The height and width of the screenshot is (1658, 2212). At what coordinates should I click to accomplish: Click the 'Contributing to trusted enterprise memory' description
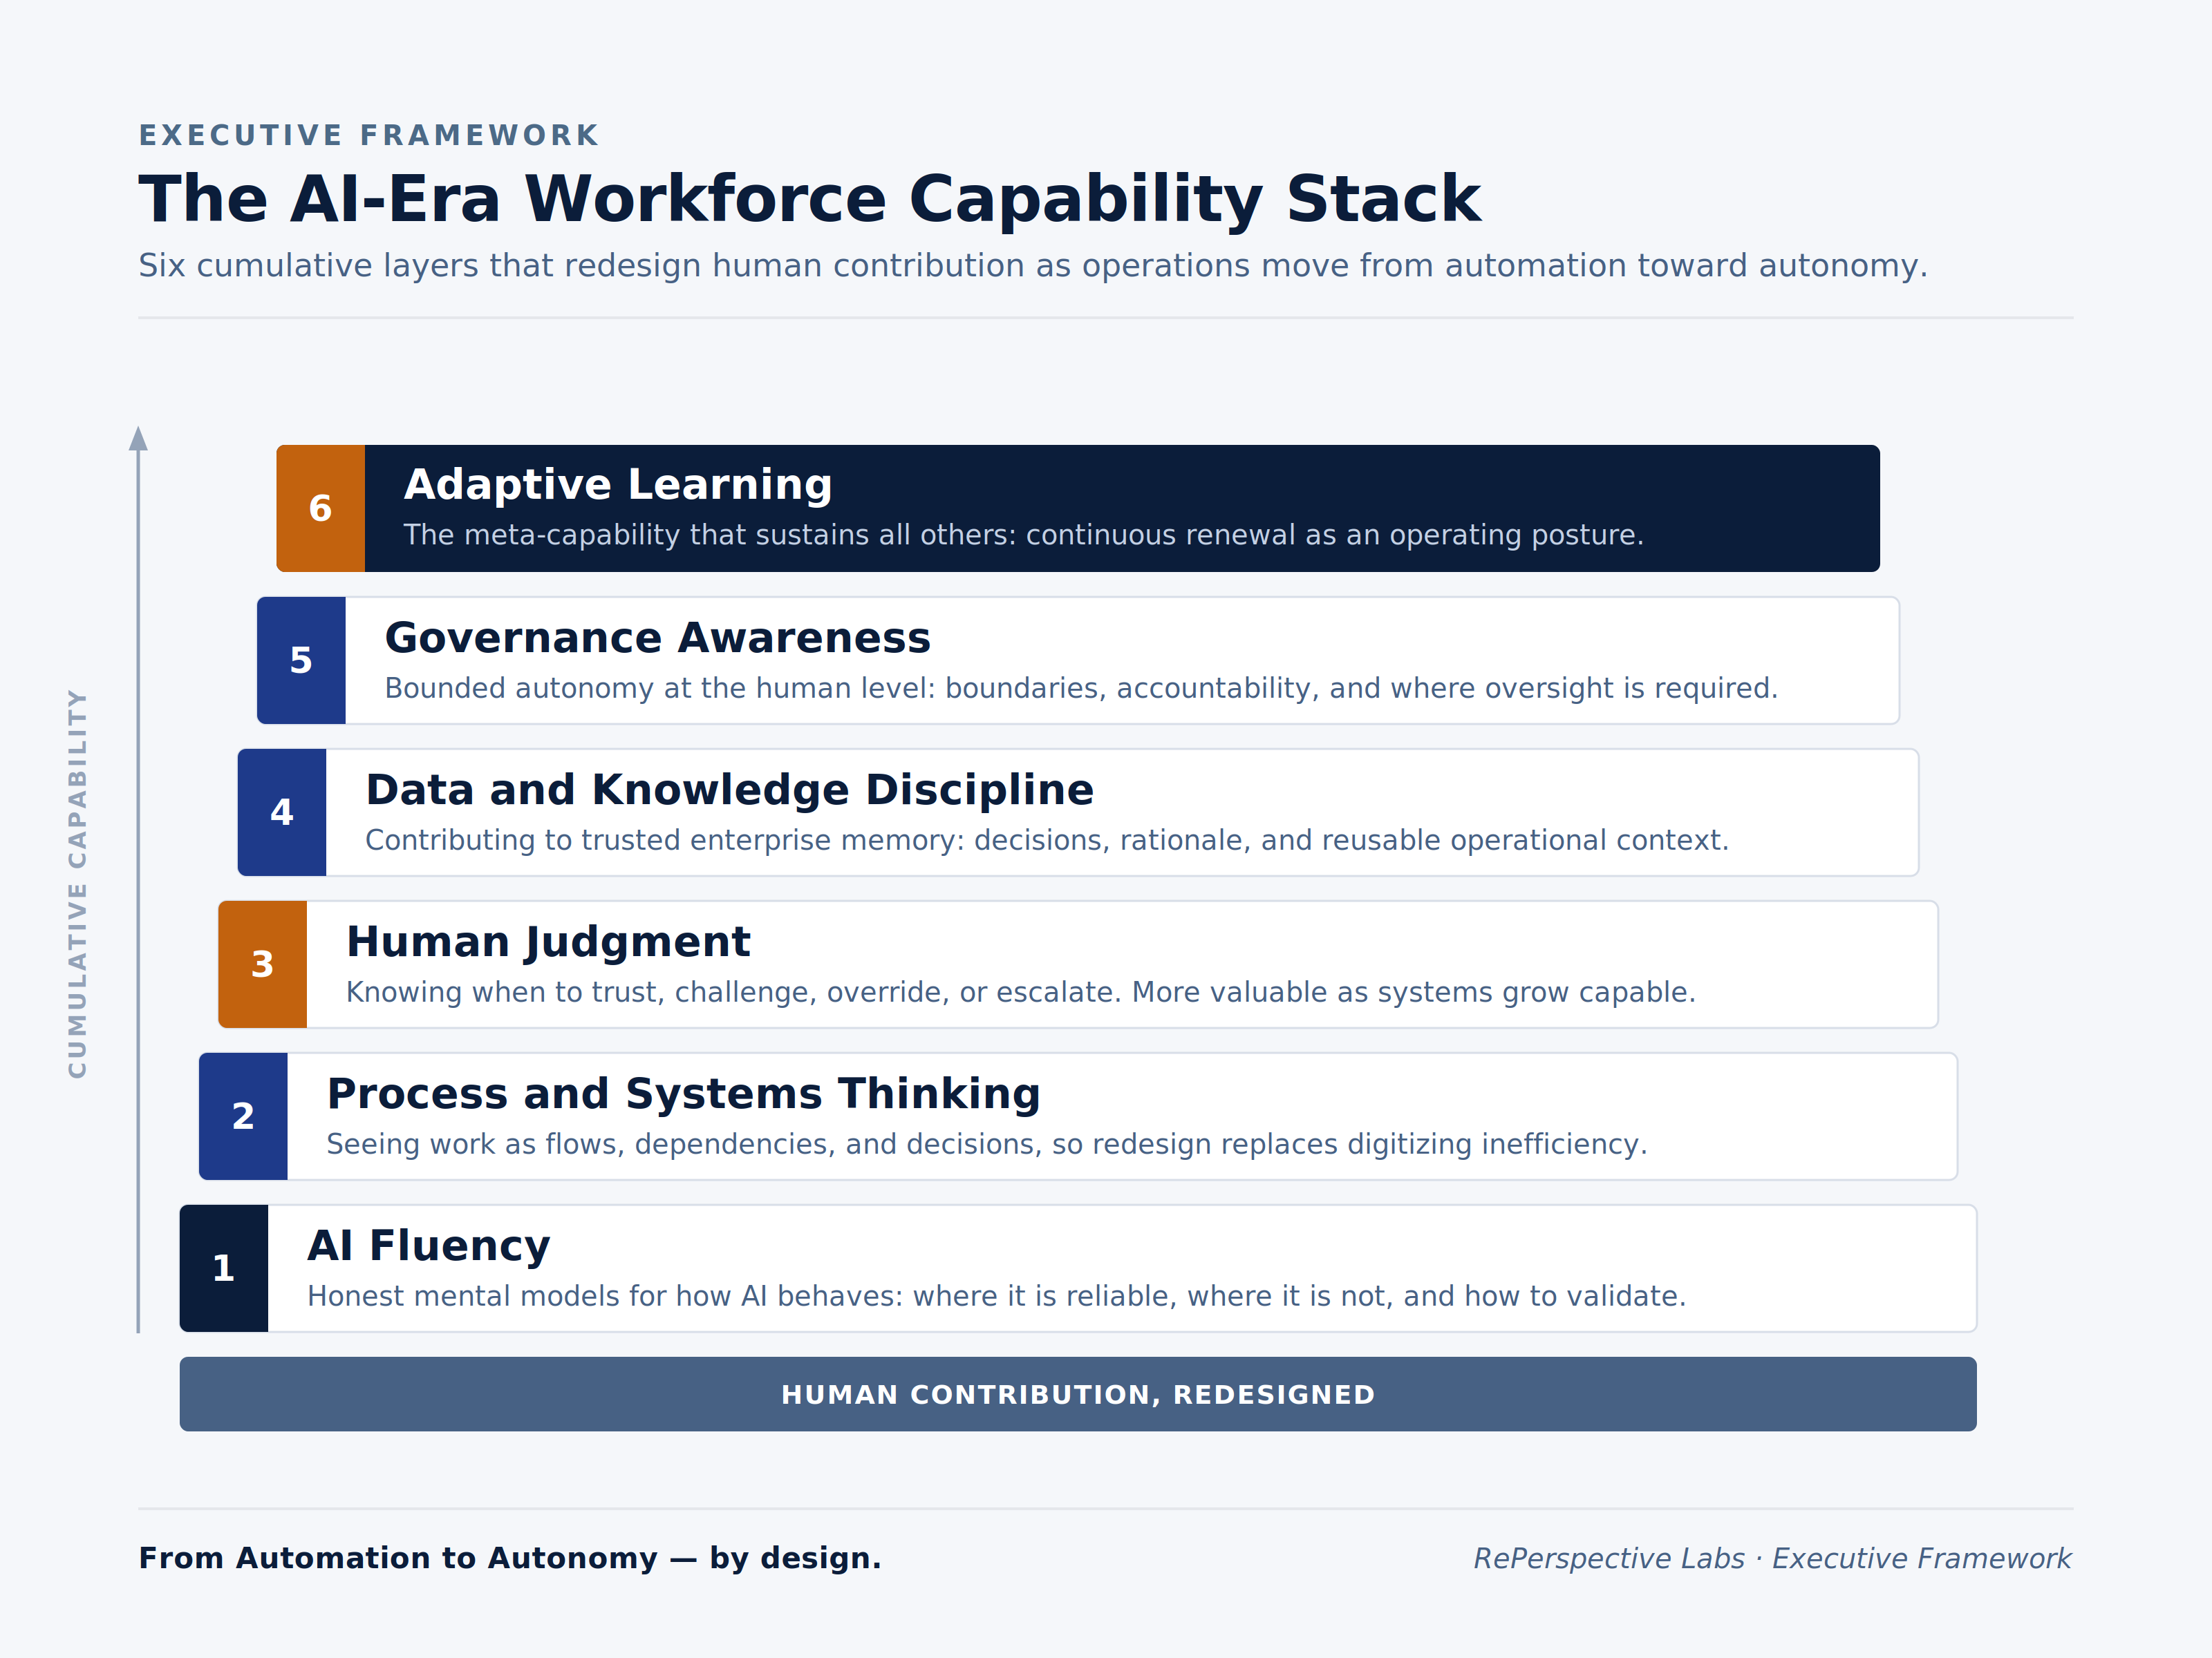coord(1047,841)
